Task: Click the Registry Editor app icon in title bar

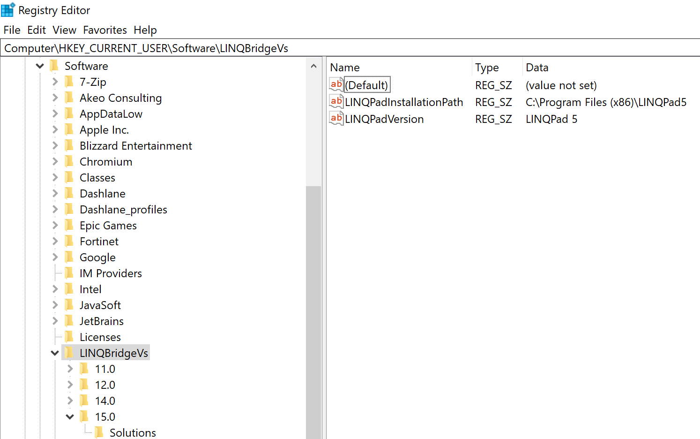Action: click(x=8, y=10)
